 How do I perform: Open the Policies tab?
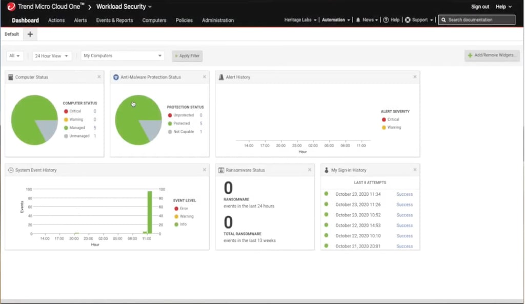click(x=184, y=20)
